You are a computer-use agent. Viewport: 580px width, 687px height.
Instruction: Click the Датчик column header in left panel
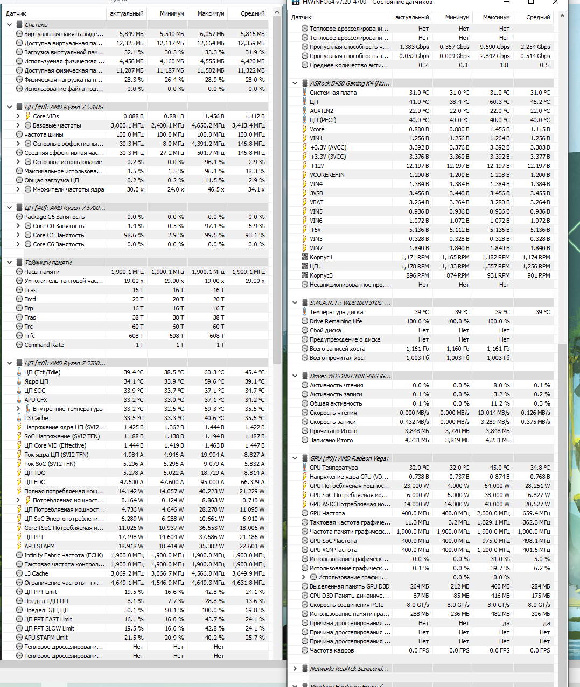[x=54, y=13]
